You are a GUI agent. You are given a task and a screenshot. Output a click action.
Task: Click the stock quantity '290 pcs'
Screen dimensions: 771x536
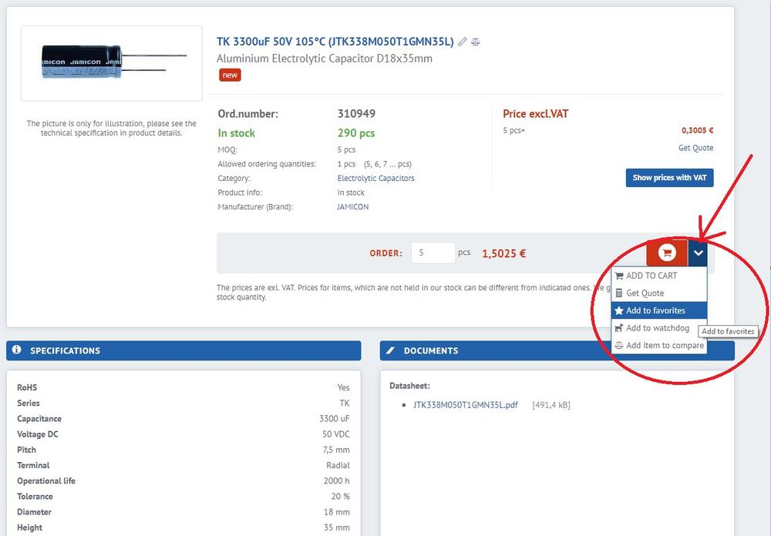pyautogui.click(x=356, y=133)
